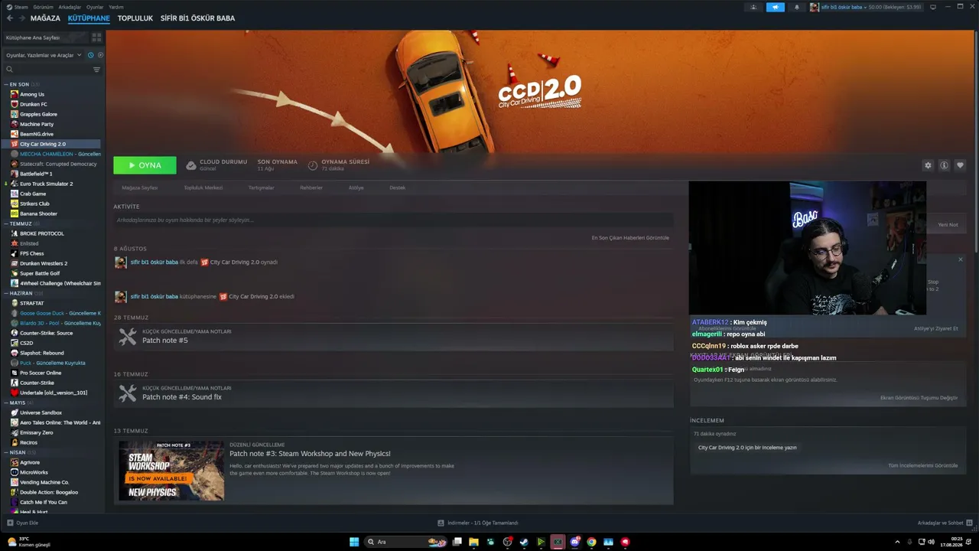Open the friends activity icon in top bar
Screen dimensions: 979x551
click(753, 7)
